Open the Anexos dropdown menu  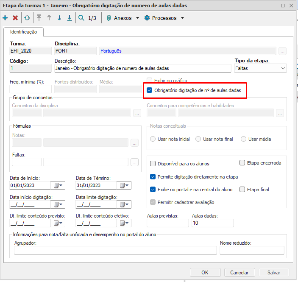[x=123, y=18]
